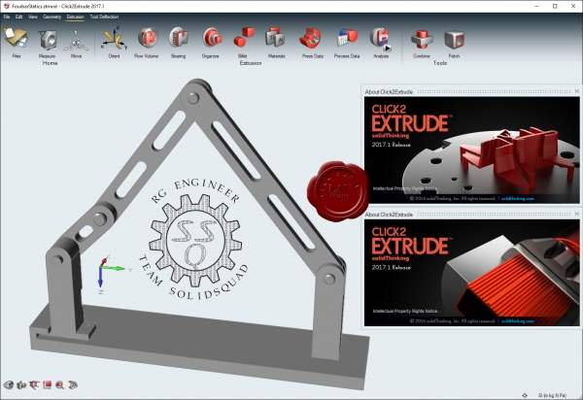Click the XYZ coordinate triad in viewport
Image resolution: width=583 pixels, height=400 pixels.
[112, 272]
